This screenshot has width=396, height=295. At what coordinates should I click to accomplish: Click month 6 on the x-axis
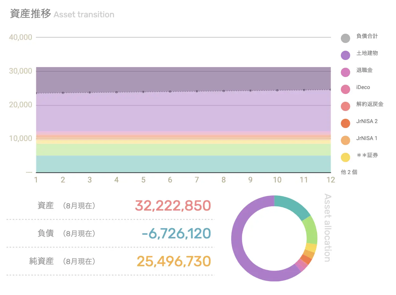pyautogui.click(x=170, y=180)
